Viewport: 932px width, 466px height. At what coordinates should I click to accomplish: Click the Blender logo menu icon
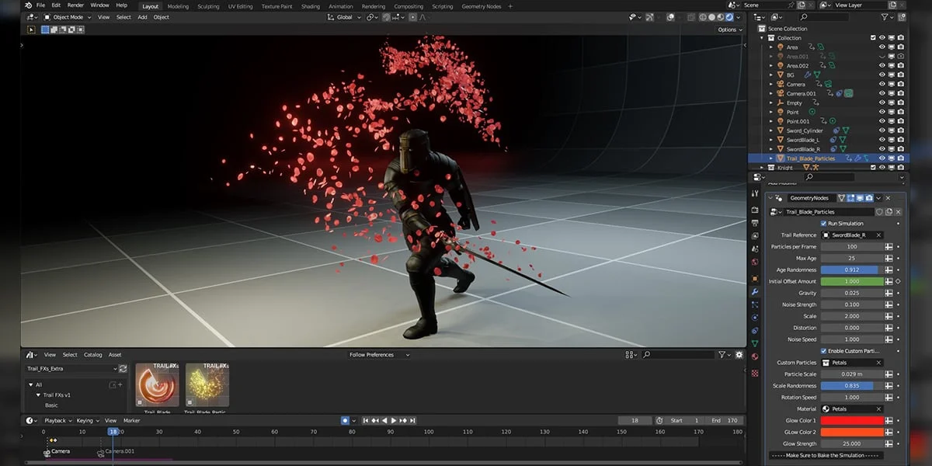coord(28,5)
